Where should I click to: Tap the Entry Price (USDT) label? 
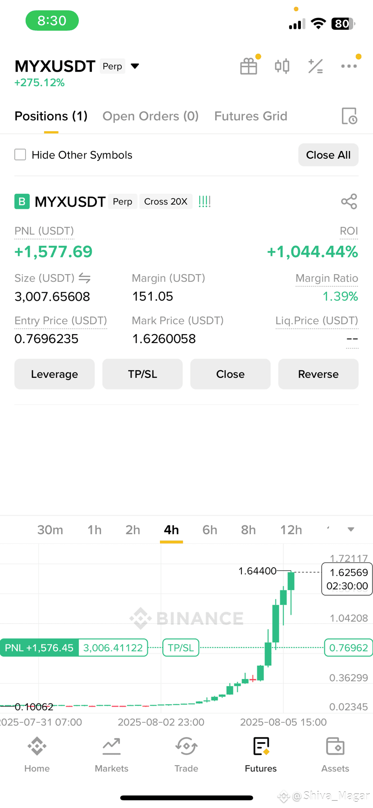point(61,321)
